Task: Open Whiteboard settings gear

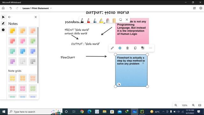Action: click(201, 8)
